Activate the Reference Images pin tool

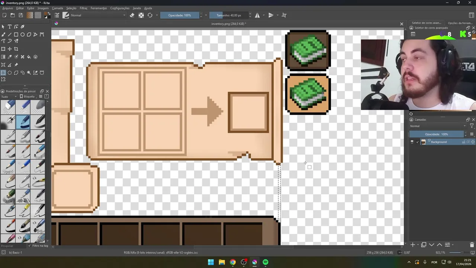point(16,65)
